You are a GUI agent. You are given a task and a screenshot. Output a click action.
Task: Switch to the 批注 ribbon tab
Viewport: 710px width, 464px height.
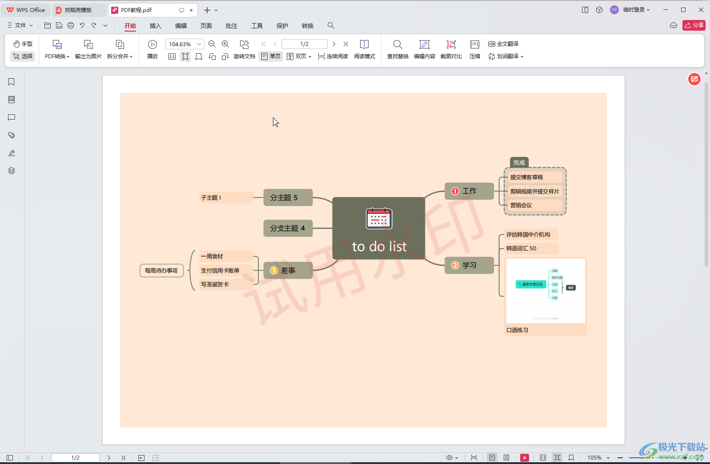click(232, 26)
